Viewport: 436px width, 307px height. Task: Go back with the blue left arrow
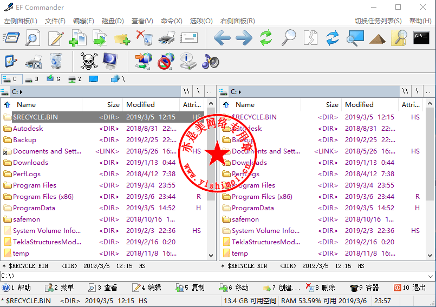point(222,38)
